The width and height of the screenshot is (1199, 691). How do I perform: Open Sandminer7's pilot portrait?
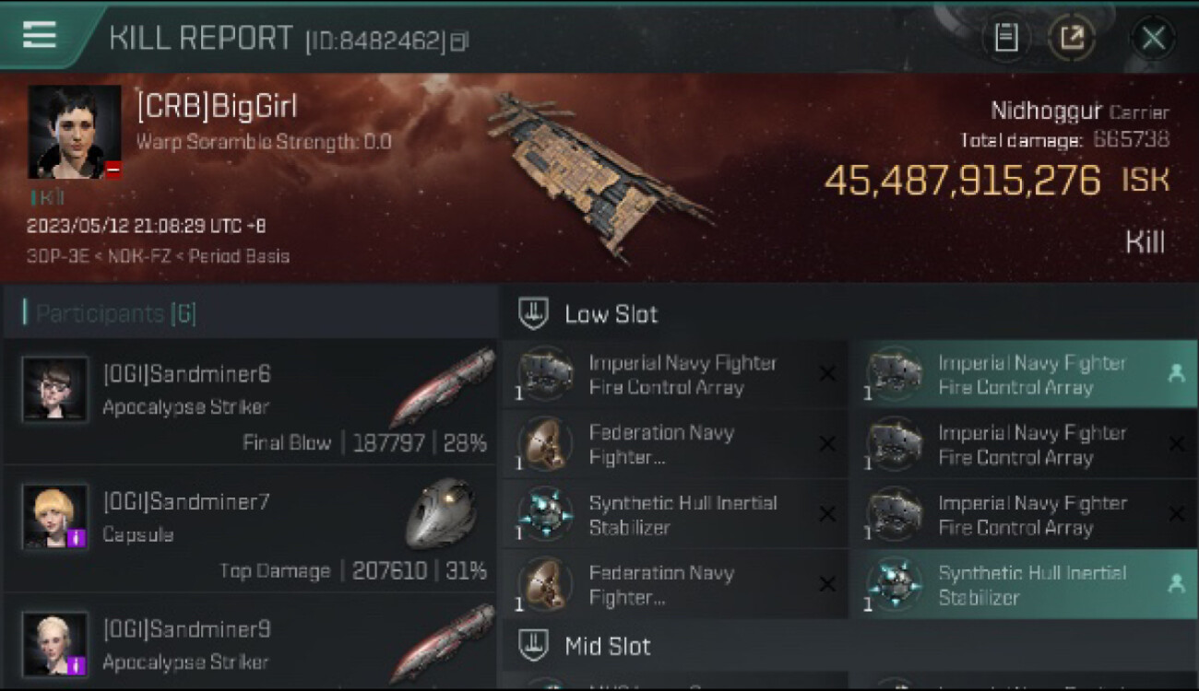54,517
